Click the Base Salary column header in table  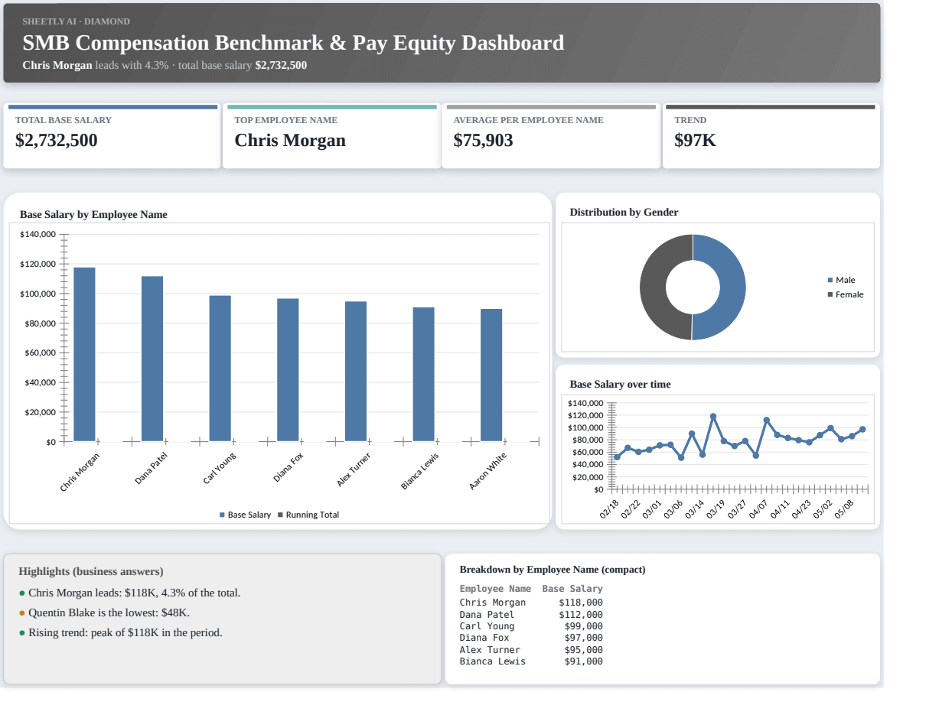pos(572,589)
